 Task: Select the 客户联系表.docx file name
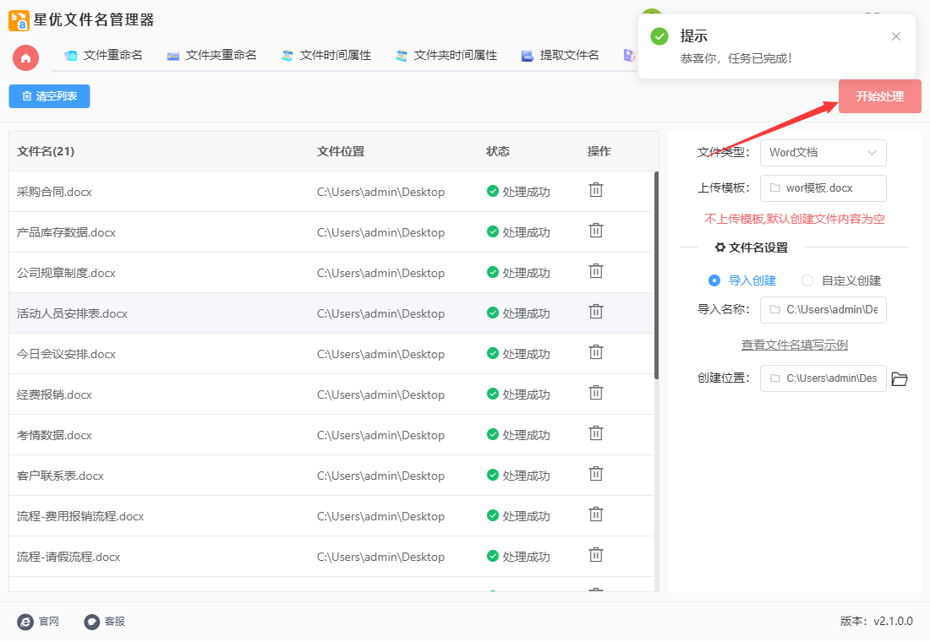[x=61, y=476]
